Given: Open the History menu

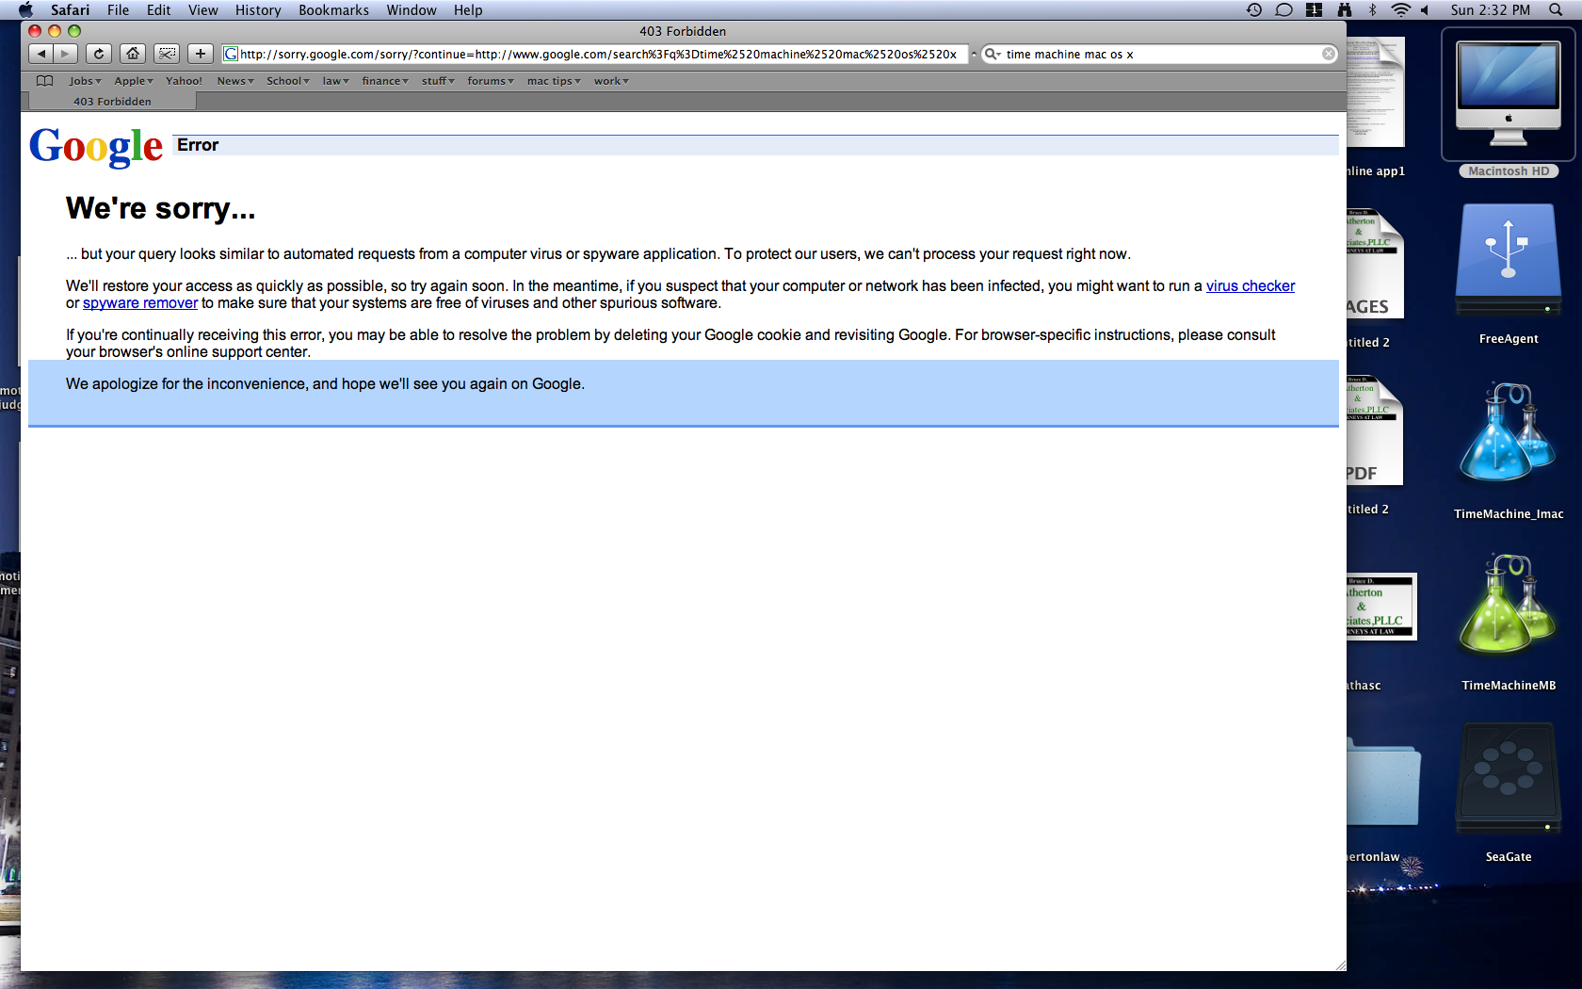Looking at the screenshot, I should pos(258,10).
